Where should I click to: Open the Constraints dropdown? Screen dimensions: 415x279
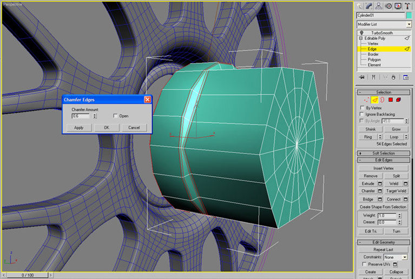coord(405,257)
